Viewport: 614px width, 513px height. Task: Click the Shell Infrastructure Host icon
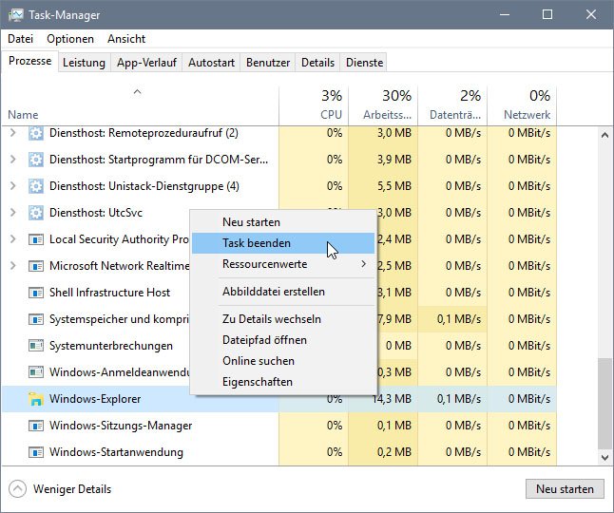(x=36, y=293)
